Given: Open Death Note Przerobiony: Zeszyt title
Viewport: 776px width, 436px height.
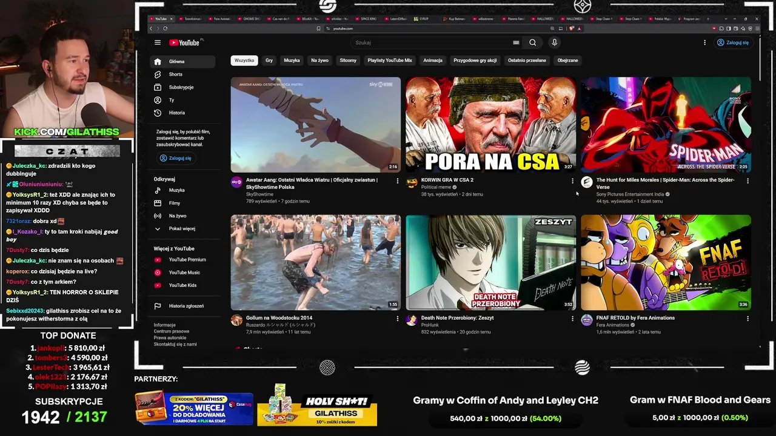Looking at the screenshot, I should pos(458,318).
